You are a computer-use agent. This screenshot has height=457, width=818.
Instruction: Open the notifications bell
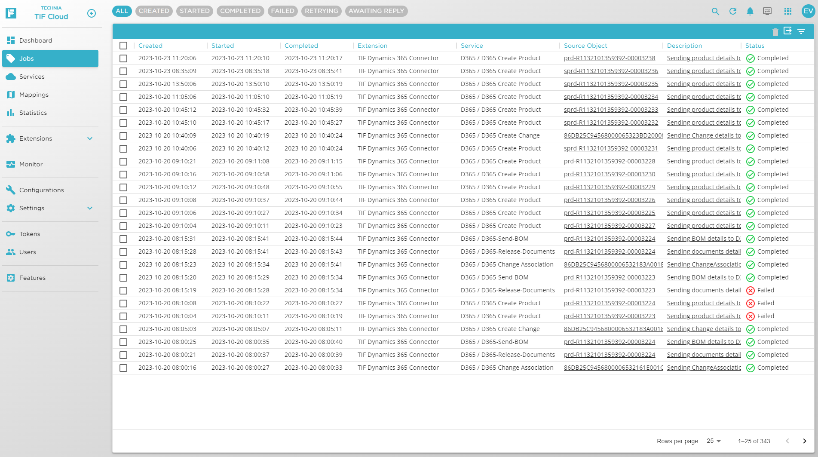tap(750, 12)
